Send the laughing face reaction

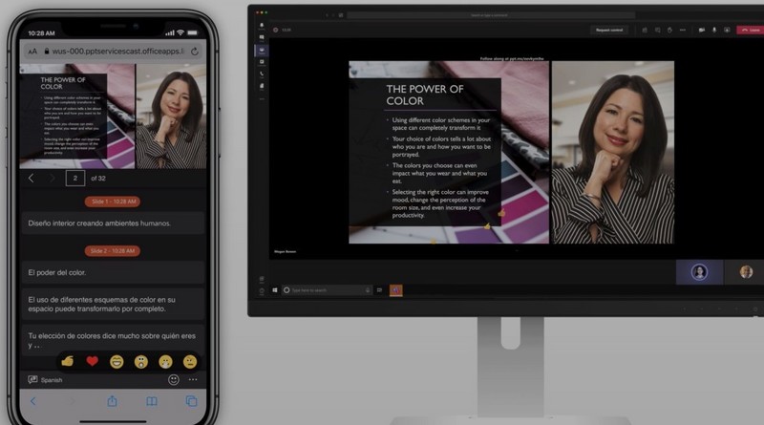[117, 362]
